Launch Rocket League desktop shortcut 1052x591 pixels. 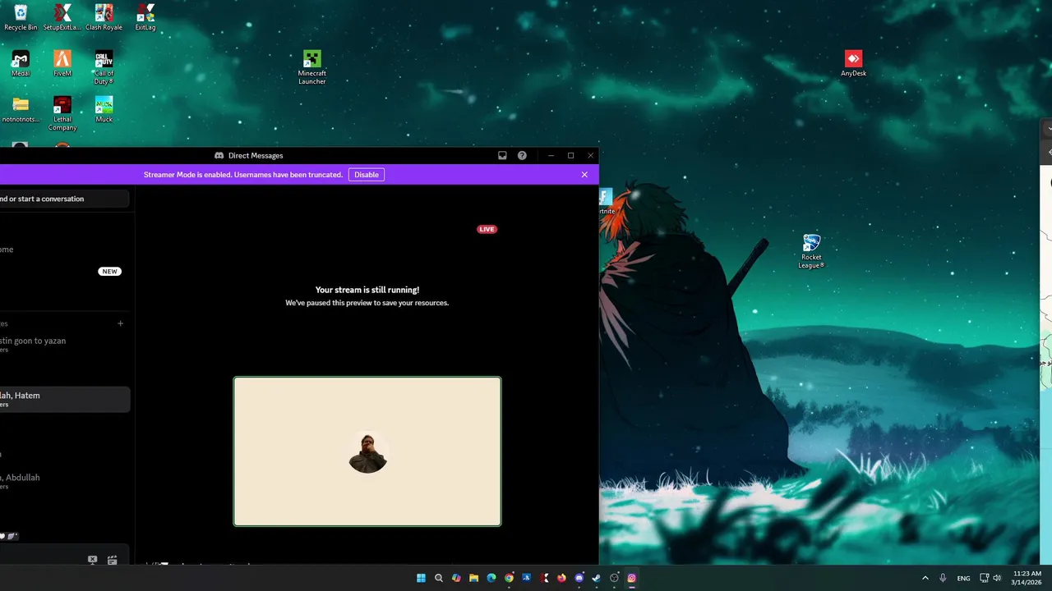pos(811,251)
